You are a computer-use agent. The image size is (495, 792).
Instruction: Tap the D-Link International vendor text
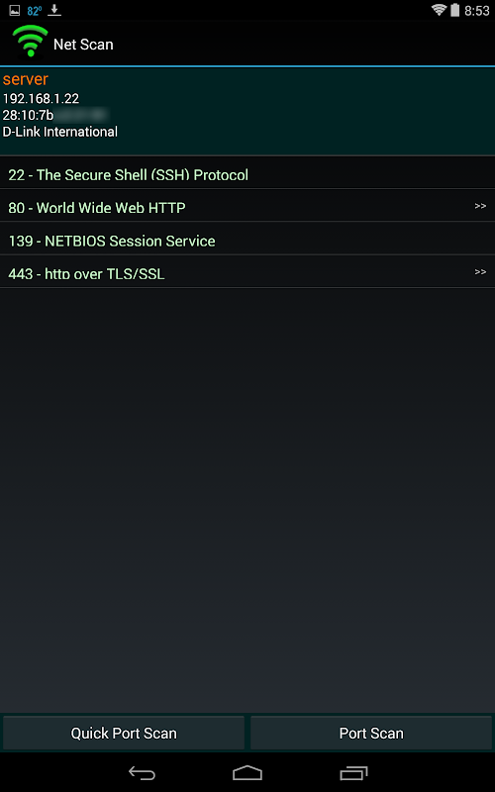(x=60, y=132)
